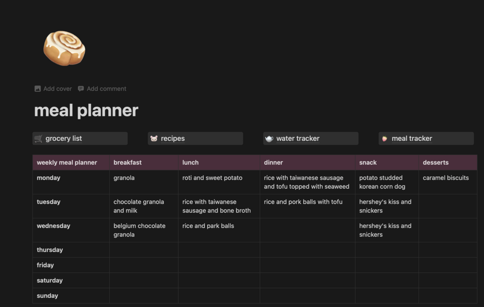Open the grocery list page
This screenshot has height=307, width=484.
64,139
